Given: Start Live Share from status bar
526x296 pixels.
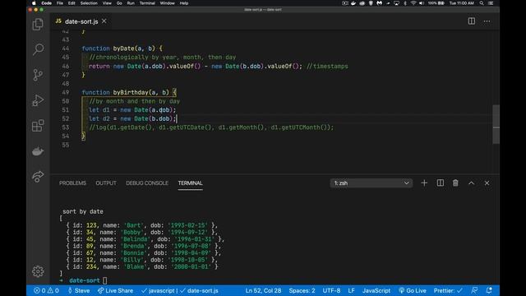Looking at the screenshot, I should [x=115, y=290].
